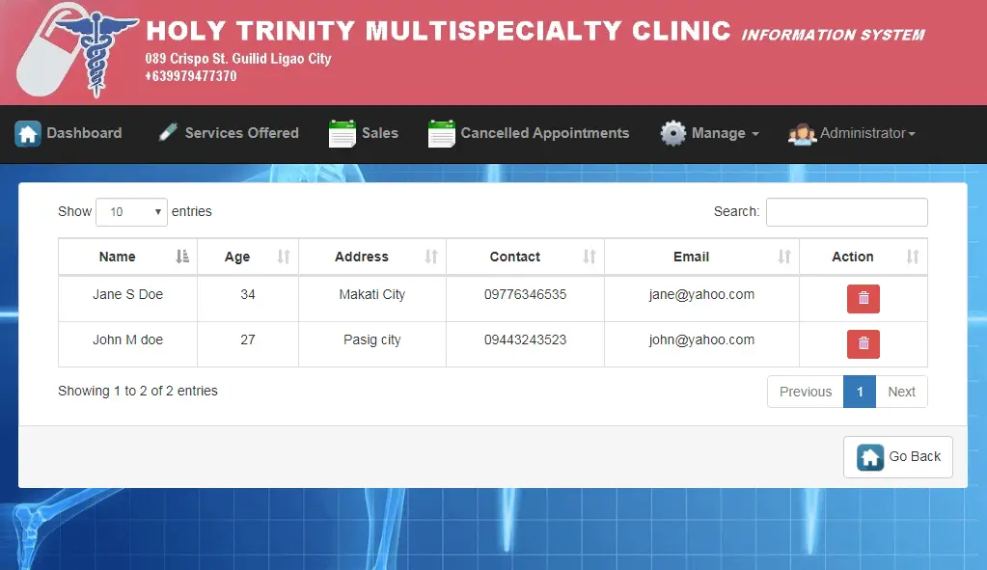Click the Sales calendar icon
This screenshot has width=987, height=570.
click(343, 134)
